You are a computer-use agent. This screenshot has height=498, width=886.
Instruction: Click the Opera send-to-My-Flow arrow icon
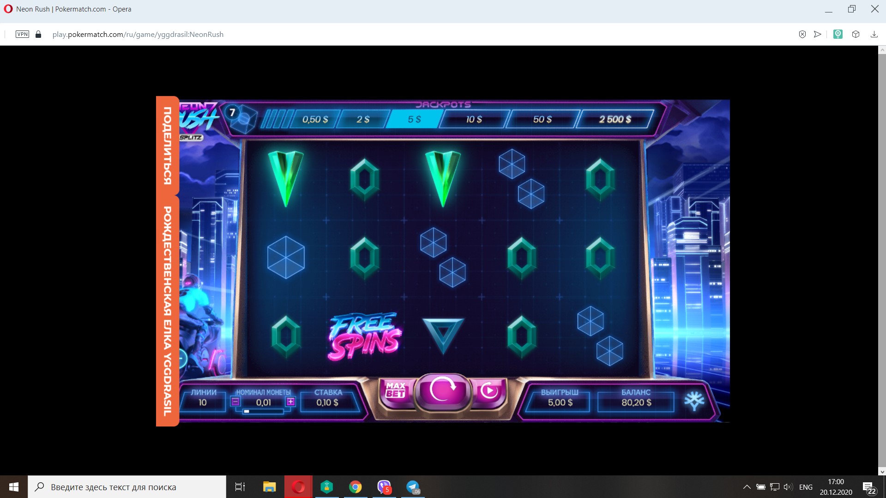[x=817, y=34]
